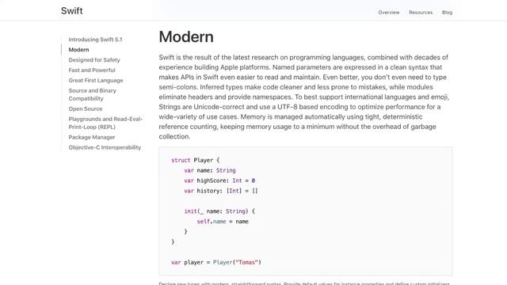
Task: Click 'self.name = name' code line
Action: click(x=223, y=222)
